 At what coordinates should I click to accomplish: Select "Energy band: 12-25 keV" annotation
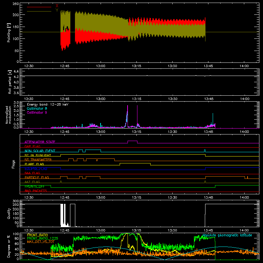point(48,105)
